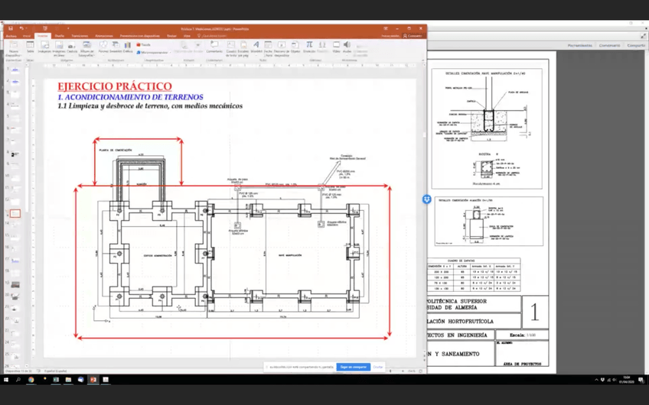Switch to the Diseño ribbon tab

coord(59,36)
